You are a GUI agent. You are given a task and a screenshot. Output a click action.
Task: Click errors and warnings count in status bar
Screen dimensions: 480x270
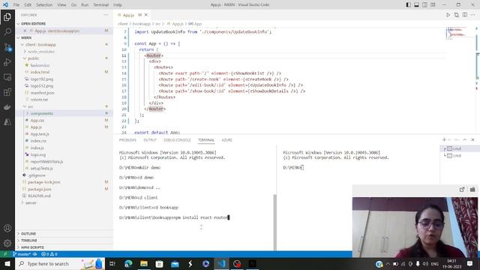click(x=49, y=254)
